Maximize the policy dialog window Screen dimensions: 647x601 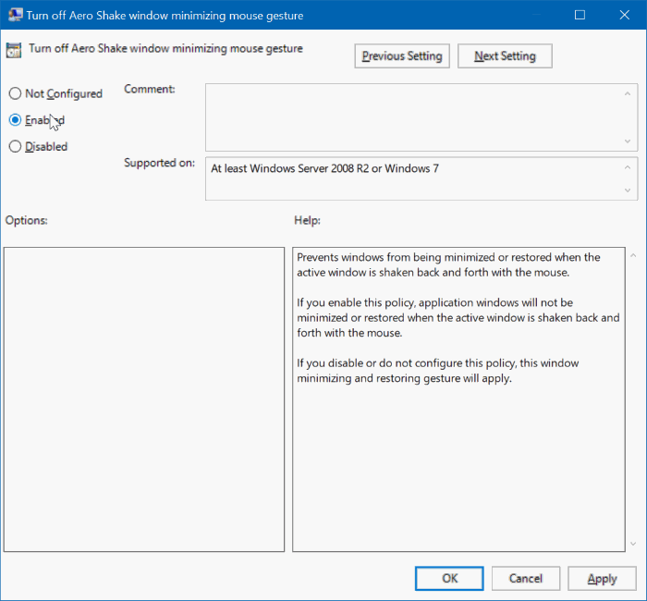(x=580, y=15)
